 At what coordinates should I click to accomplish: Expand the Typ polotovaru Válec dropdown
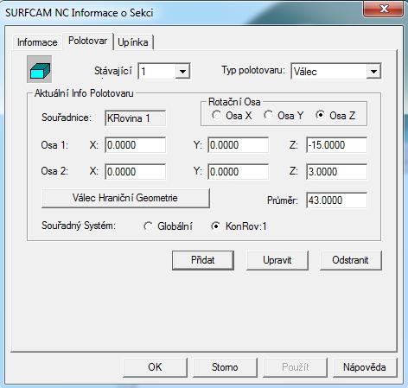click(373, 71)
